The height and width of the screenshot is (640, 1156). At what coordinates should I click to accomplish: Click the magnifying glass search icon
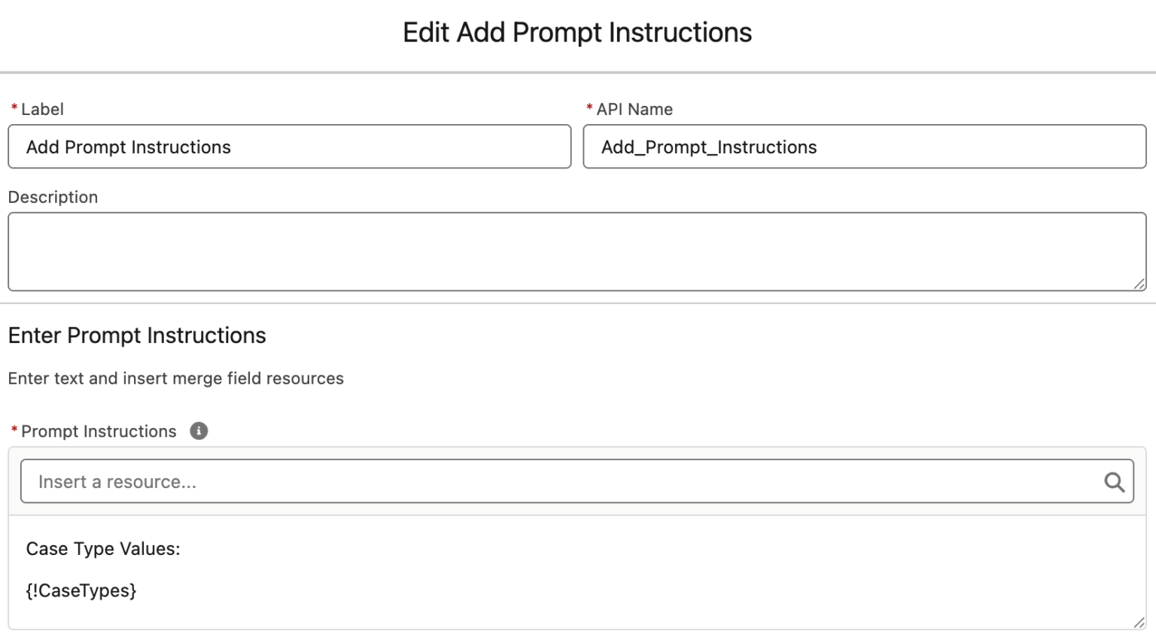pos(1113,481)
